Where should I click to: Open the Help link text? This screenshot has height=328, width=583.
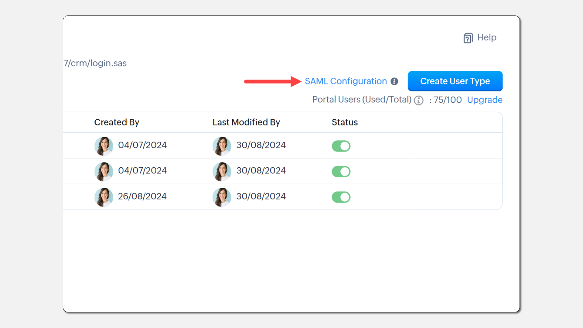(487, 37)
